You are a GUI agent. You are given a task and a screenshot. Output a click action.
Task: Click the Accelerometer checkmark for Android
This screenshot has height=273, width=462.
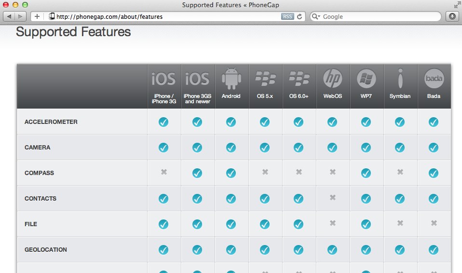tap(231, 122)
